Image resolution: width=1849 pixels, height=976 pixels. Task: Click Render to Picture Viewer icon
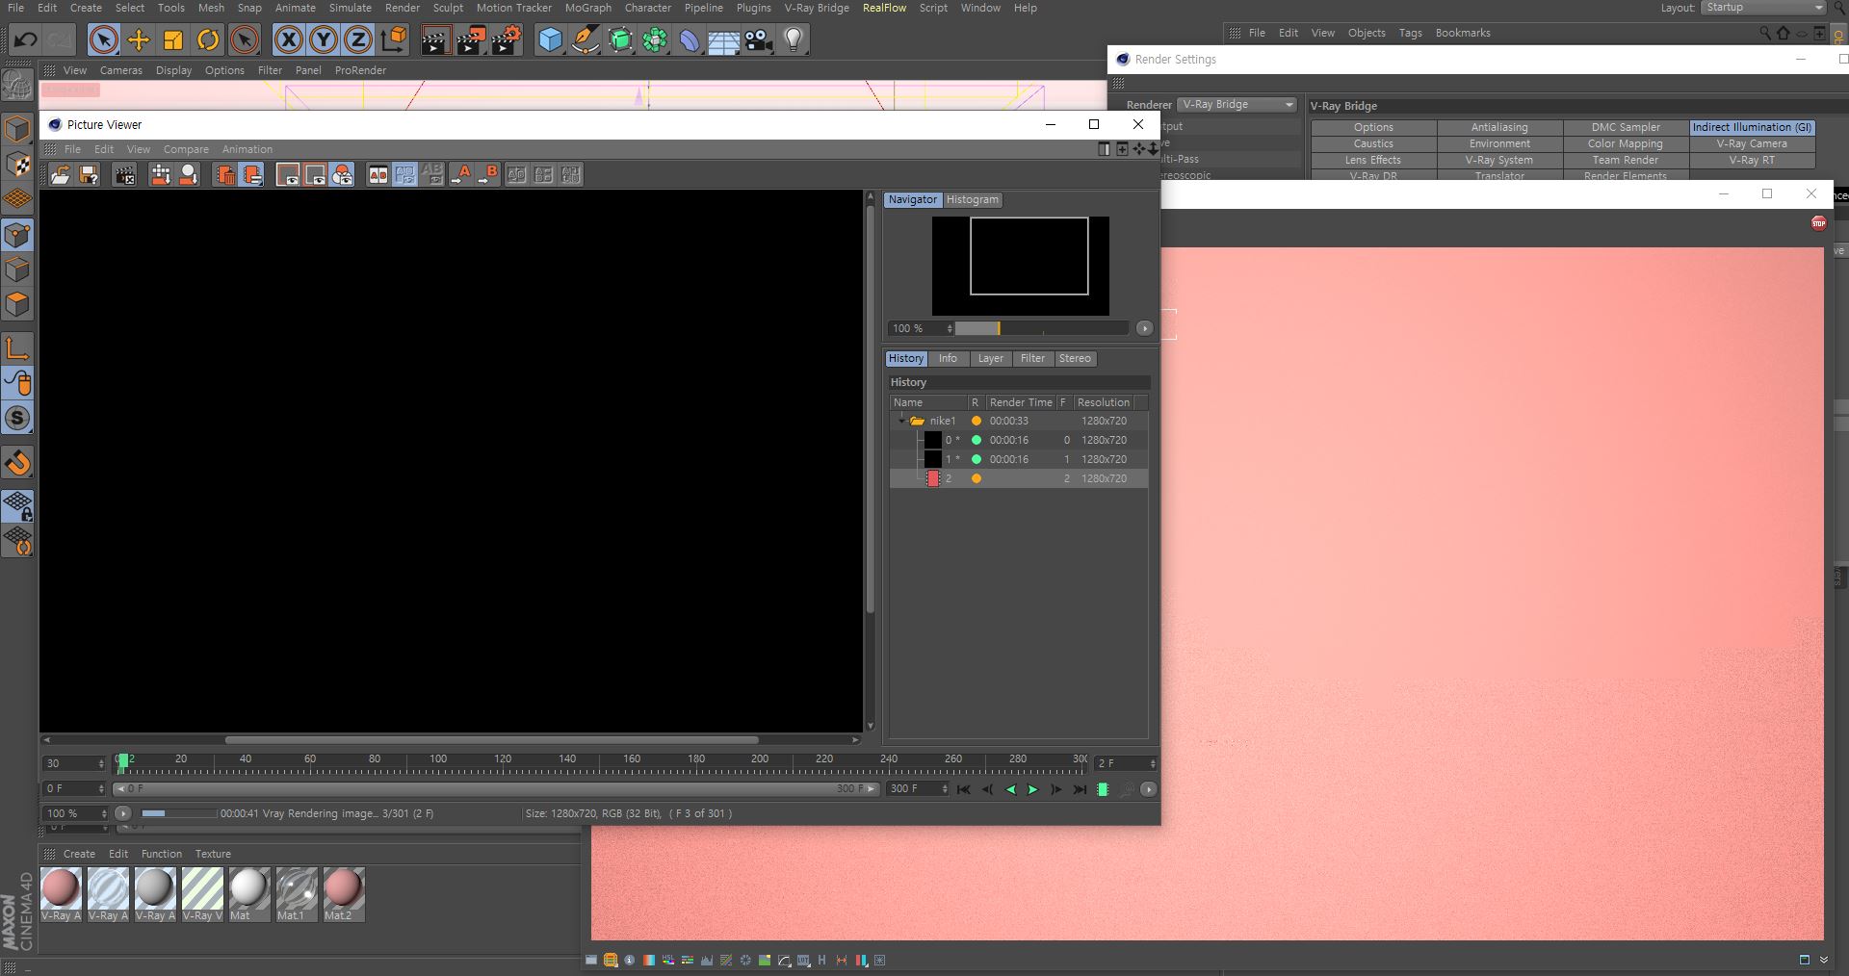pos(471,40)
